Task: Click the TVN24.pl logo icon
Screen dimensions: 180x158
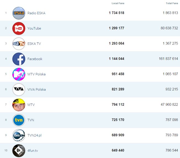Action: 19,135
